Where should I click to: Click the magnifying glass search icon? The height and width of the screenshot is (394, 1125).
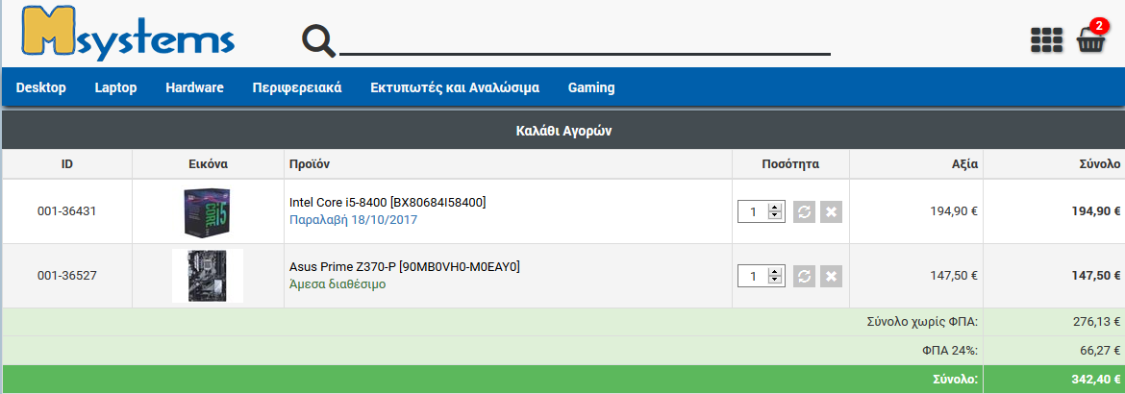click(x=318, y=39)
